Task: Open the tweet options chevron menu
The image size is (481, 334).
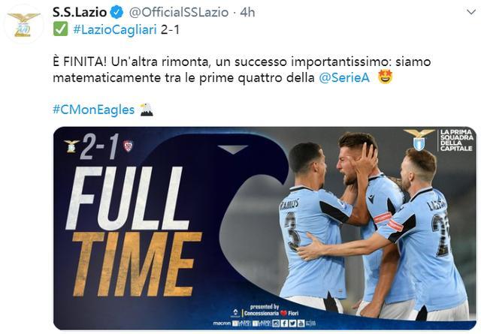Action: [x=471, y=12]
